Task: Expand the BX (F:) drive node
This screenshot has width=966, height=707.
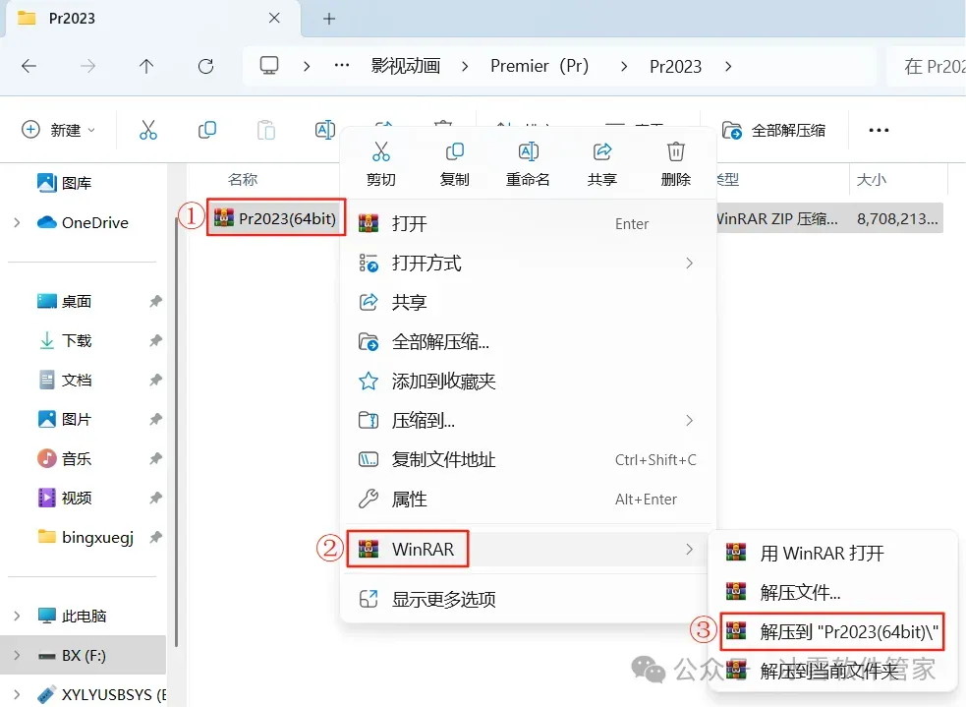Action: point(17,655)
